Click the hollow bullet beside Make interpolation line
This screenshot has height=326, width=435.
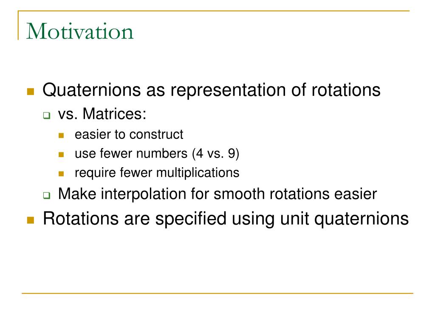[x=47, y=195]
